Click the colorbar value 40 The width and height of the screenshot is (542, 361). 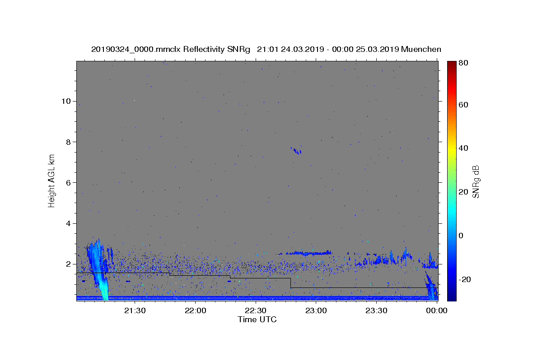click(x=464, y=148)
